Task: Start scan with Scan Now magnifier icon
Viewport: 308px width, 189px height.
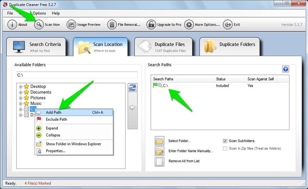Action: (39, 25)
